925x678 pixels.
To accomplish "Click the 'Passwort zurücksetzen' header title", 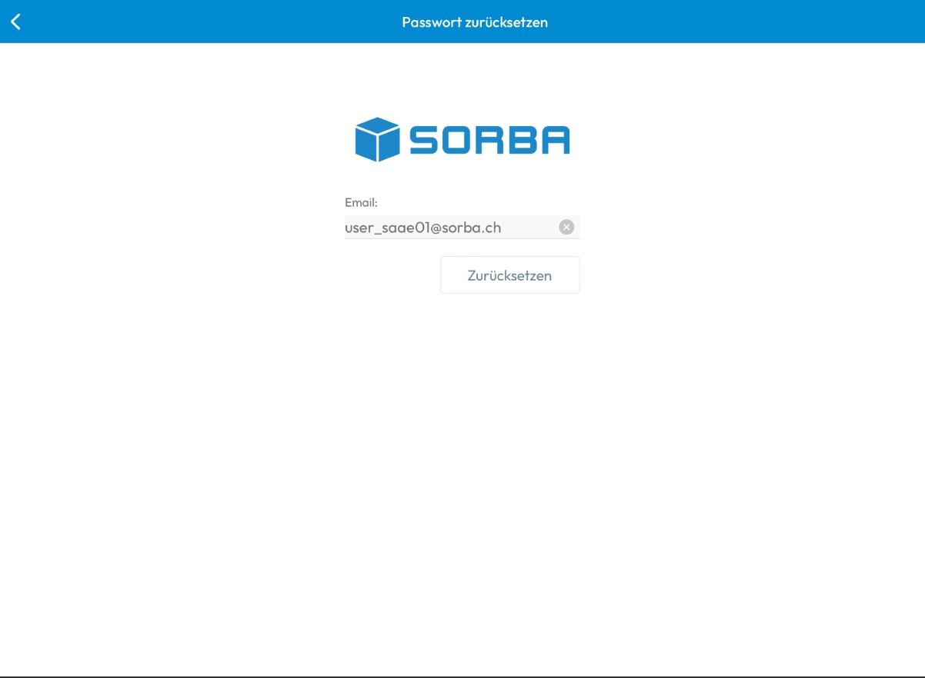I will [475, 22].
